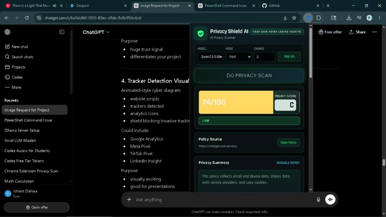Open Ollama Server Setup chat
This screenshot has height=217, width=386.
[34, 130]
